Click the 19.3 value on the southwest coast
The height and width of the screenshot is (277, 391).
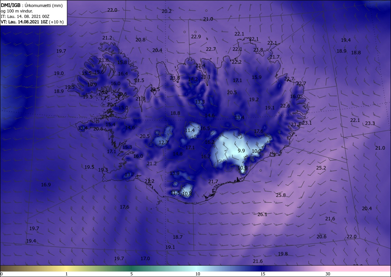(x=103, y=170)
